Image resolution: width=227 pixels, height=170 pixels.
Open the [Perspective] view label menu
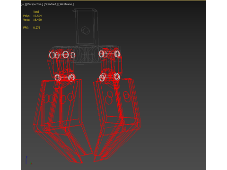click(x=35, y=4)
